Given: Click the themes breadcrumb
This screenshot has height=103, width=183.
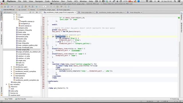Looking at the screenshot, I should click(32, 10).
